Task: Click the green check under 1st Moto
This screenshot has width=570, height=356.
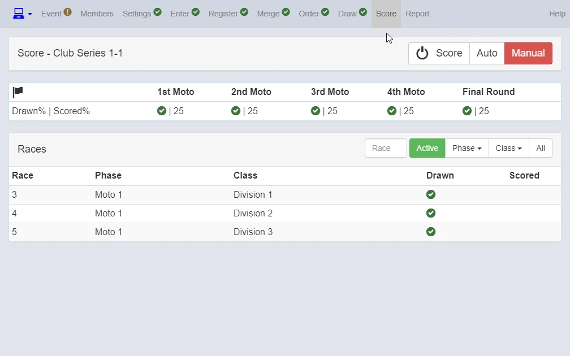Action: 162,111
